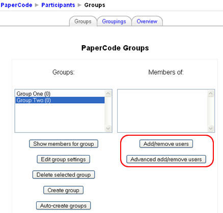Viewport: 223px width, 213px height.
Task: Select Group Two in the groups list
Action: click(x=60, y=100)
